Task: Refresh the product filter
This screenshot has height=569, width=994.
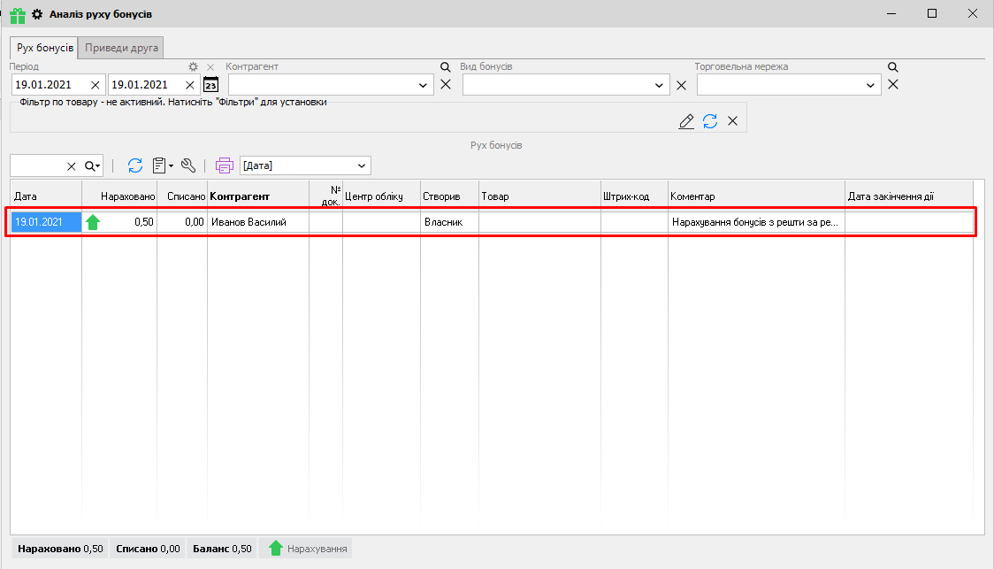Action: click(x=710, y=121)
